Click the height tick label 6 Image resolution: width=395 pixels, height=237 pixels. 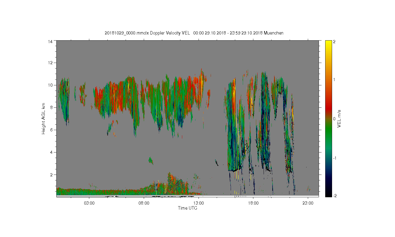pyautogui.click(x=51, y=130)
